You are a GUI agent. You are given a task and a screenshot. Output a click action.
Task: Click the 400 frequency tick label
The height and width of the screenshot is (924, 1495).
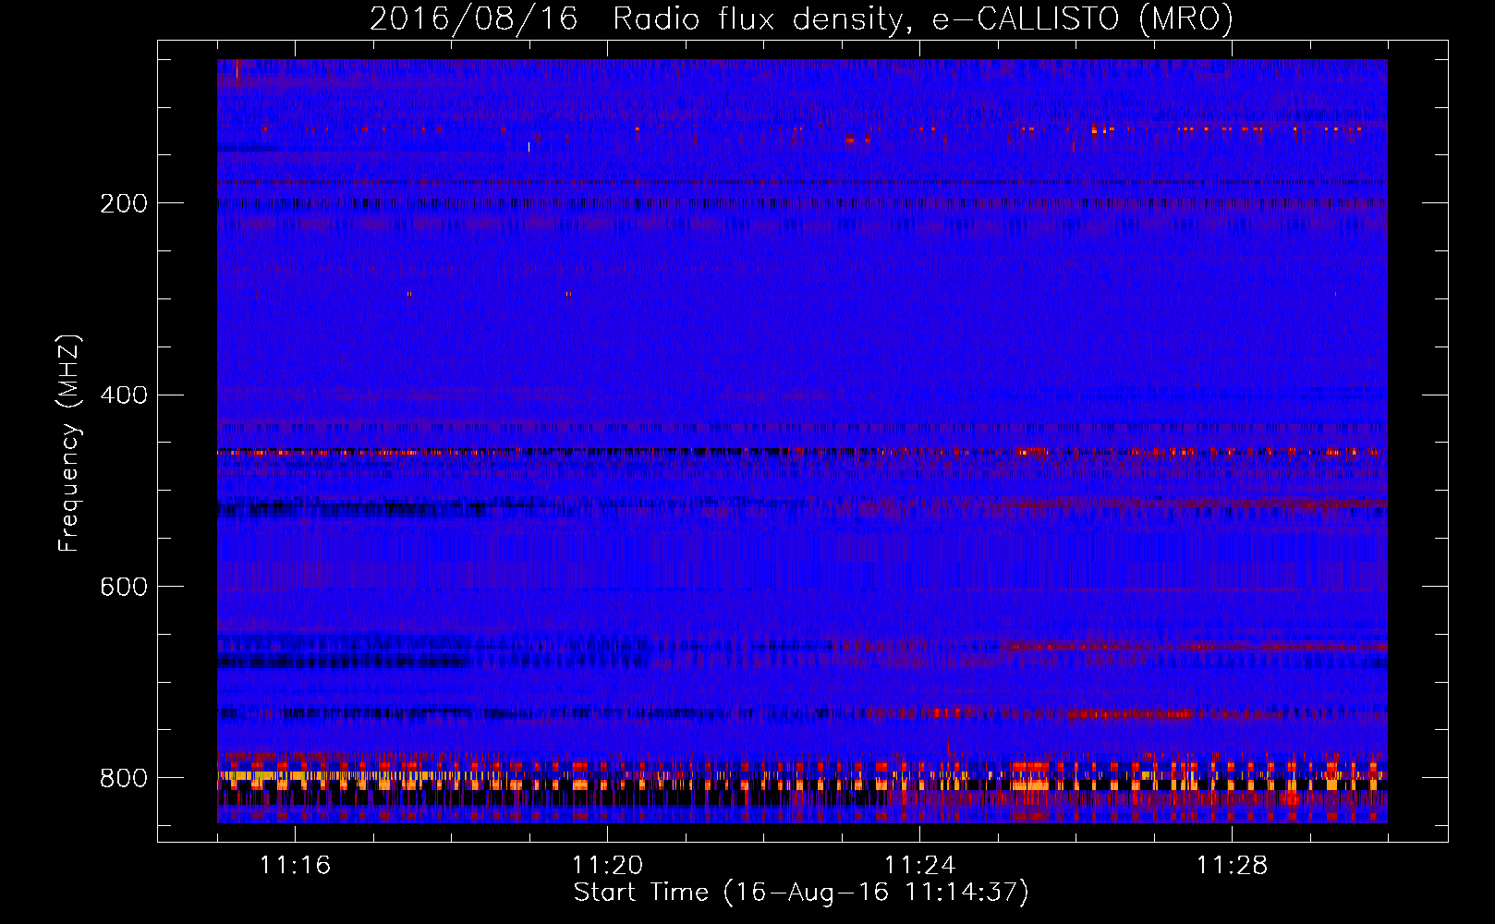[x=123, y=395]
